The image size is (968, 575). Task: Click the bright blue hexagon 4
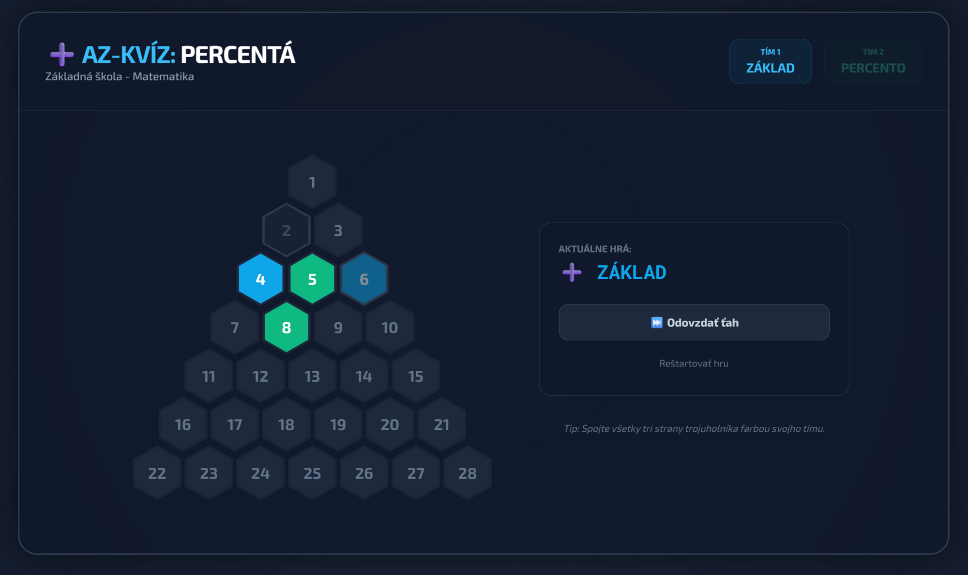(x=260, y=279)
